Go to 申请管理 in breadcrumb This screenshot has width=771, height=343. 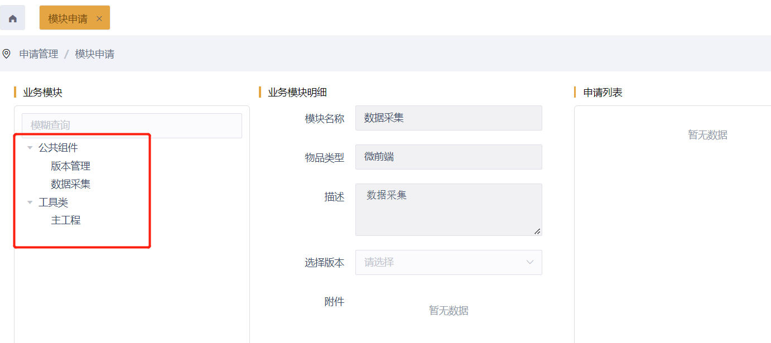coord(38,54)
